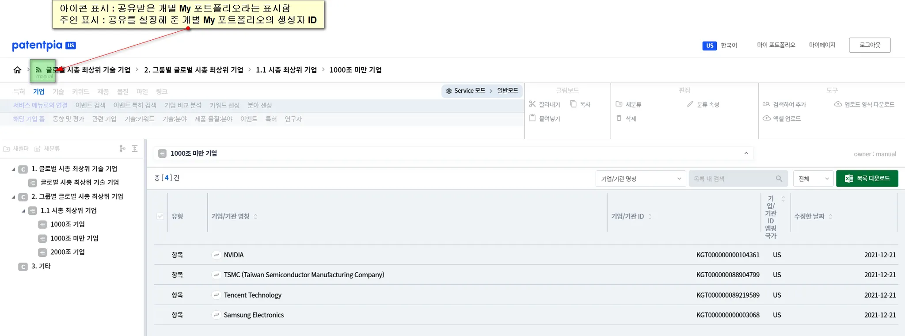Open the 링크 tab
This screenshot has width=905, height=336.
tap(162, 92)
